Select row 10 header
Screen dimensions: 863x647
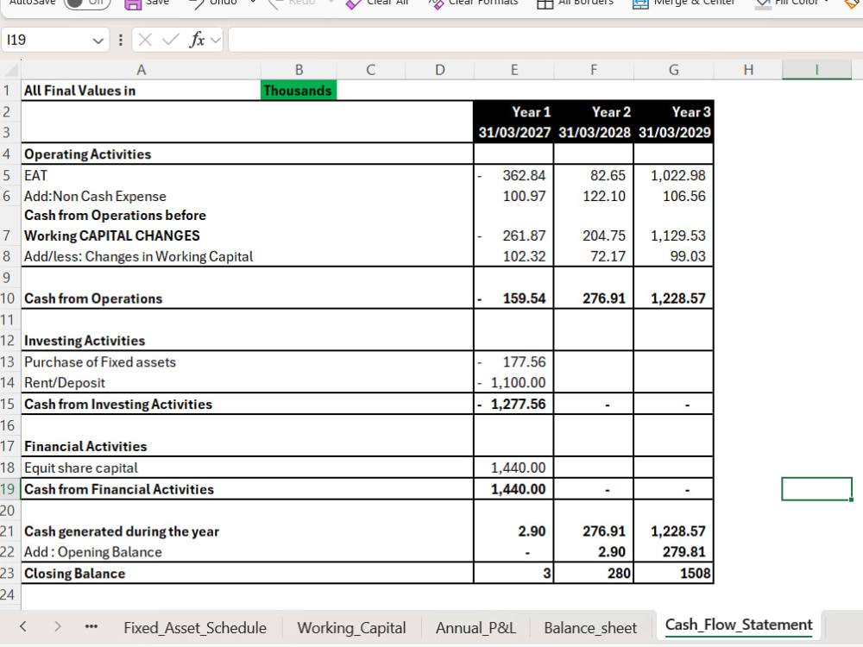[x=8, y=298]
